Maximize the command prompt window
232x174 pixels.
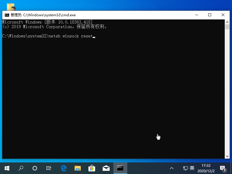[x=210, y=15]
